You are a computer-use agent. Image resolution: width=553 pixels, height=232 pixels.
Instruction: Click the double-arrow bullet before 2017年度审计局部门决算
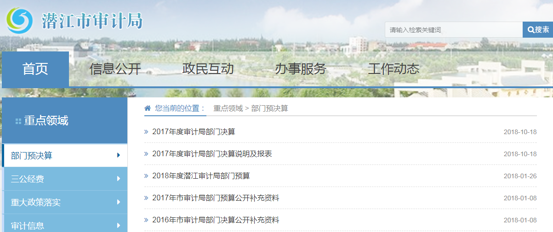146,132
